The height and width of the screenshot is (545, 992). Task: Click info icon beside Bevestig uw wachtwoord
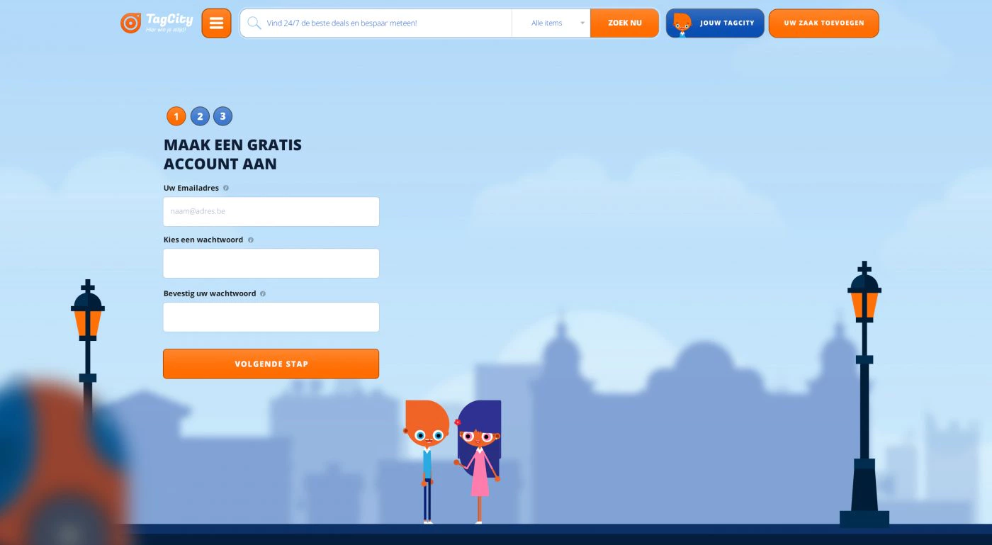[263, 293]
